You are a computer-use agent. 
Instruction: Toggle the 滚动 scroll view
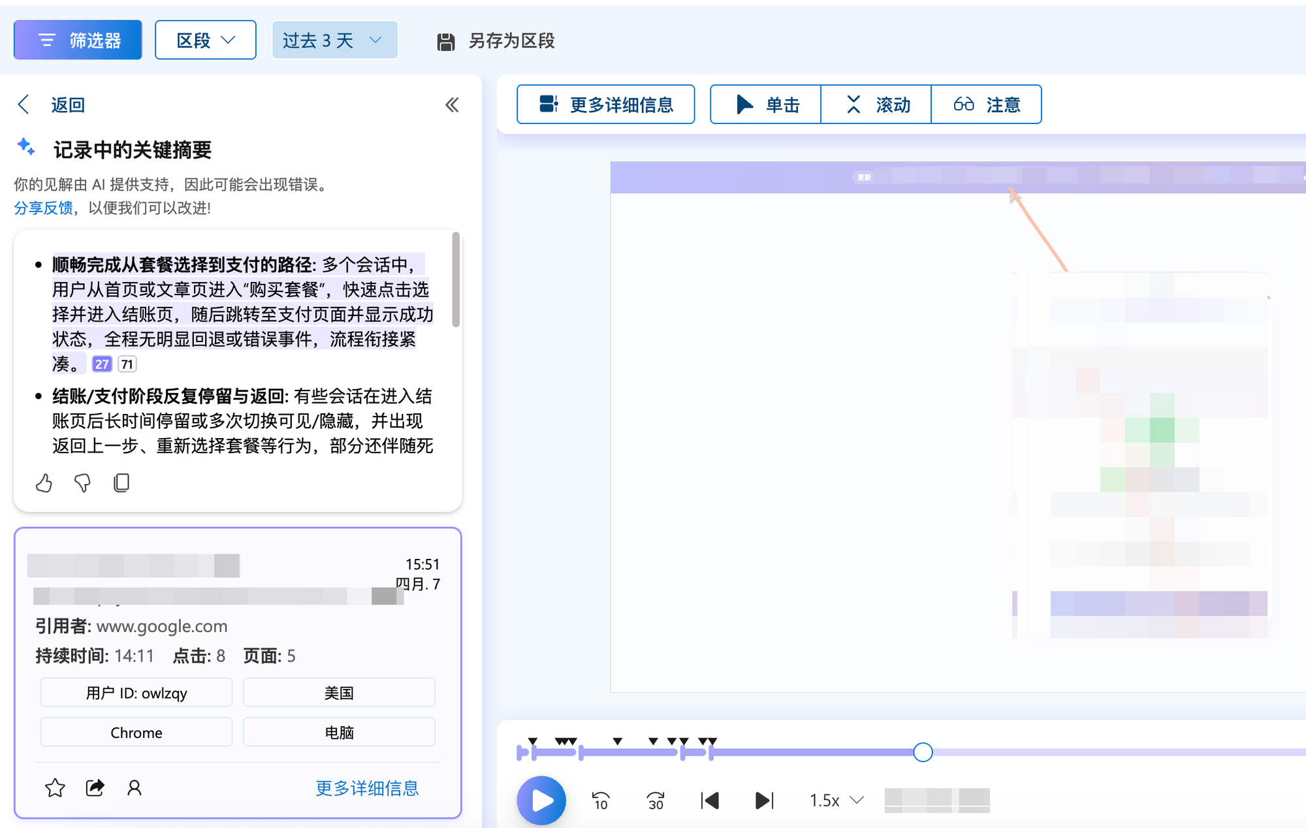[876, 104]
